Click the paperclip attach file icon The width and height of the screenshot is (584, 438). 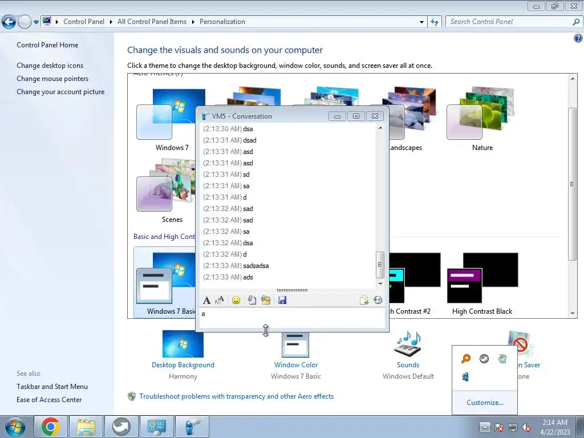coord(252,300)
